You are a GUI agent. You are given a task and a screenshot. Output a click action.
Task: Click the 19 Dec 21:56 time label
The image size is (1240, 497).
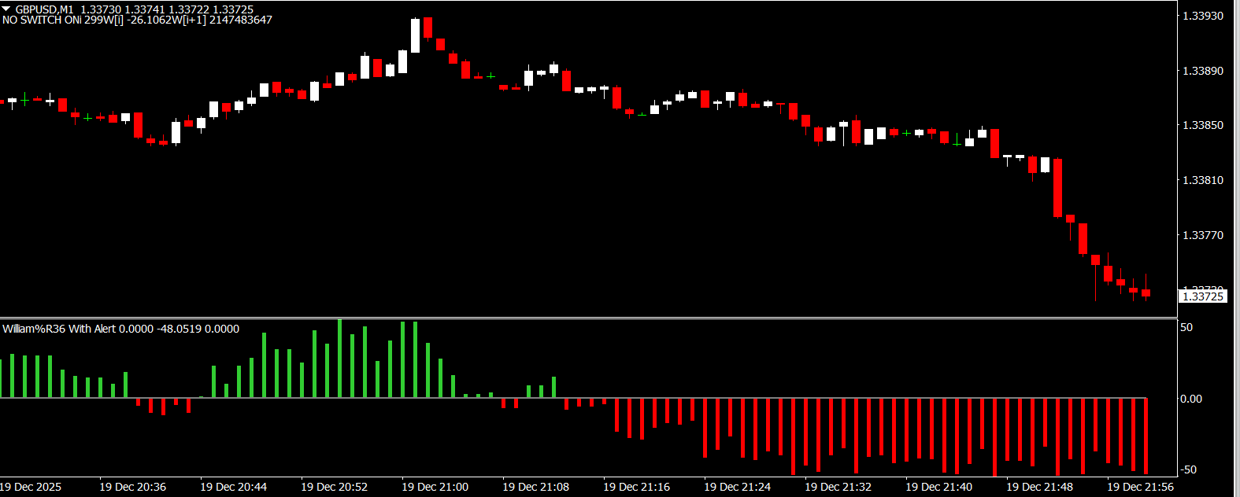tap(1140, 487)
